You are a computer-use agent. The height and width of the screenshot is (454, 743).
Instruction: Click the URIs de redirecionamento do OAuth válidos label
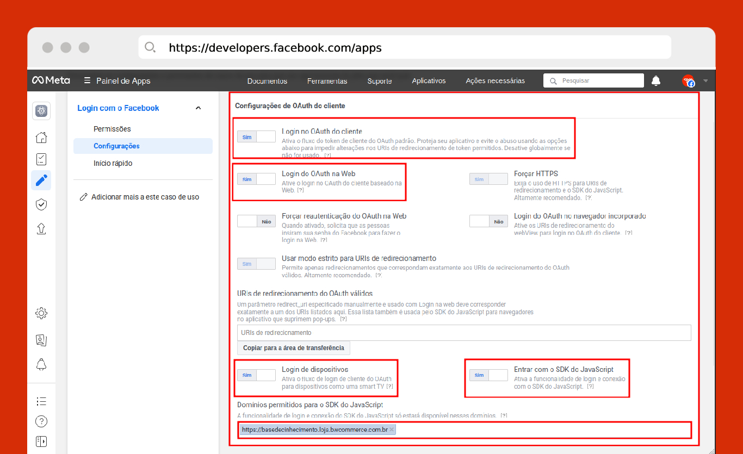[x=305, y=294]
